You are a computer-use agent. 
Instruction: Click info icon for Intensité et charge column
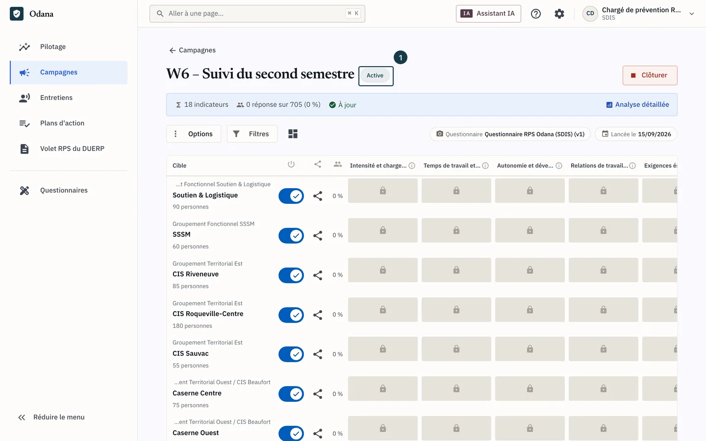(412, 166)
